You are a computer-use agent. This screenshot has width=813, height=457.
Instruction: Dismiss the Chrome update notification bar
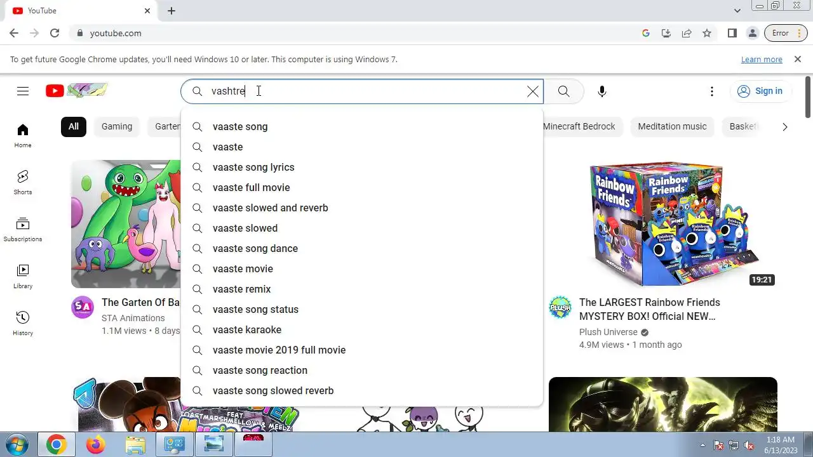pos(798,59)
